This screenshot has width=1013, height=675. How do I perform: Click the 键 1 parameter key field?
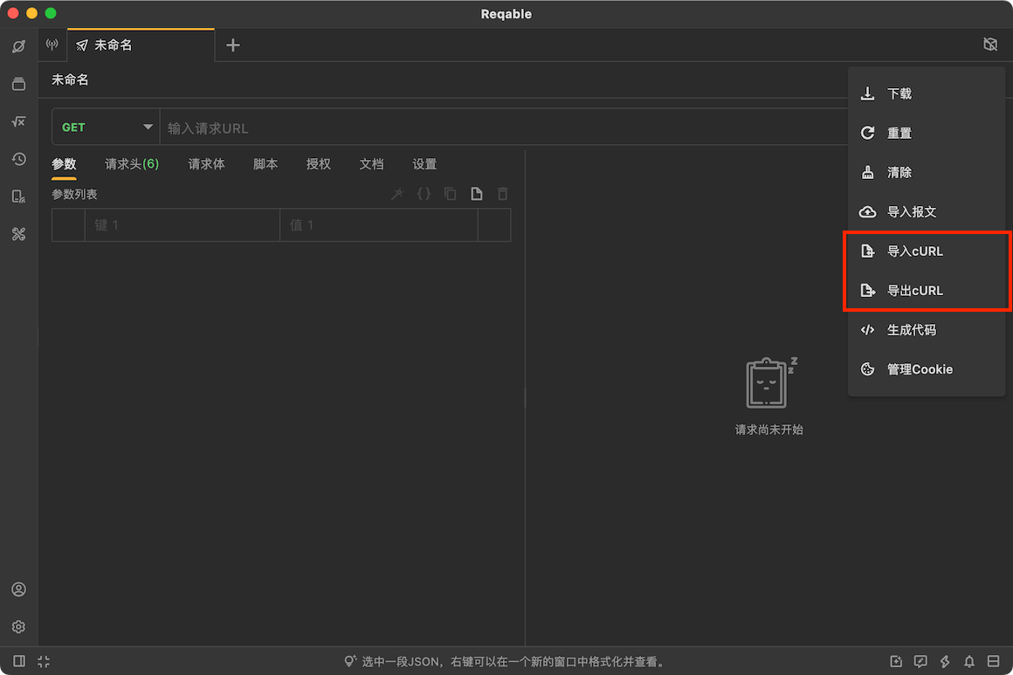[183, 224]
